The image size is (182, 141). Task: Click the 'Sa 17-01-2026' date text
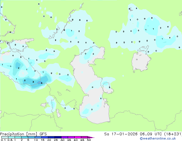[121, 134]
